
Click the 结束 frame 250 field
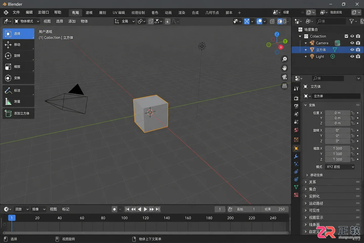(275, 209)
